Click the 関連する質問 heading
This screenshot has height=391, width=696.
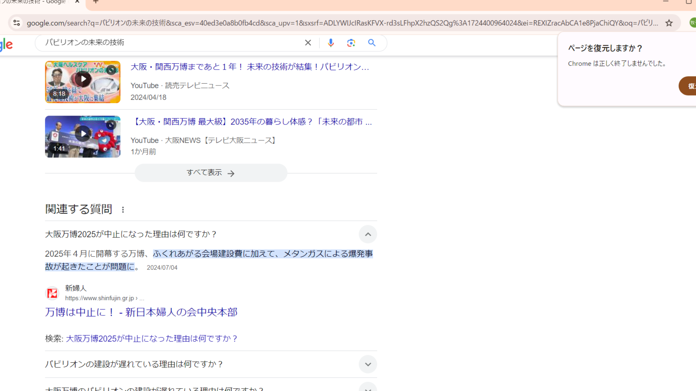tap(79, 209)
